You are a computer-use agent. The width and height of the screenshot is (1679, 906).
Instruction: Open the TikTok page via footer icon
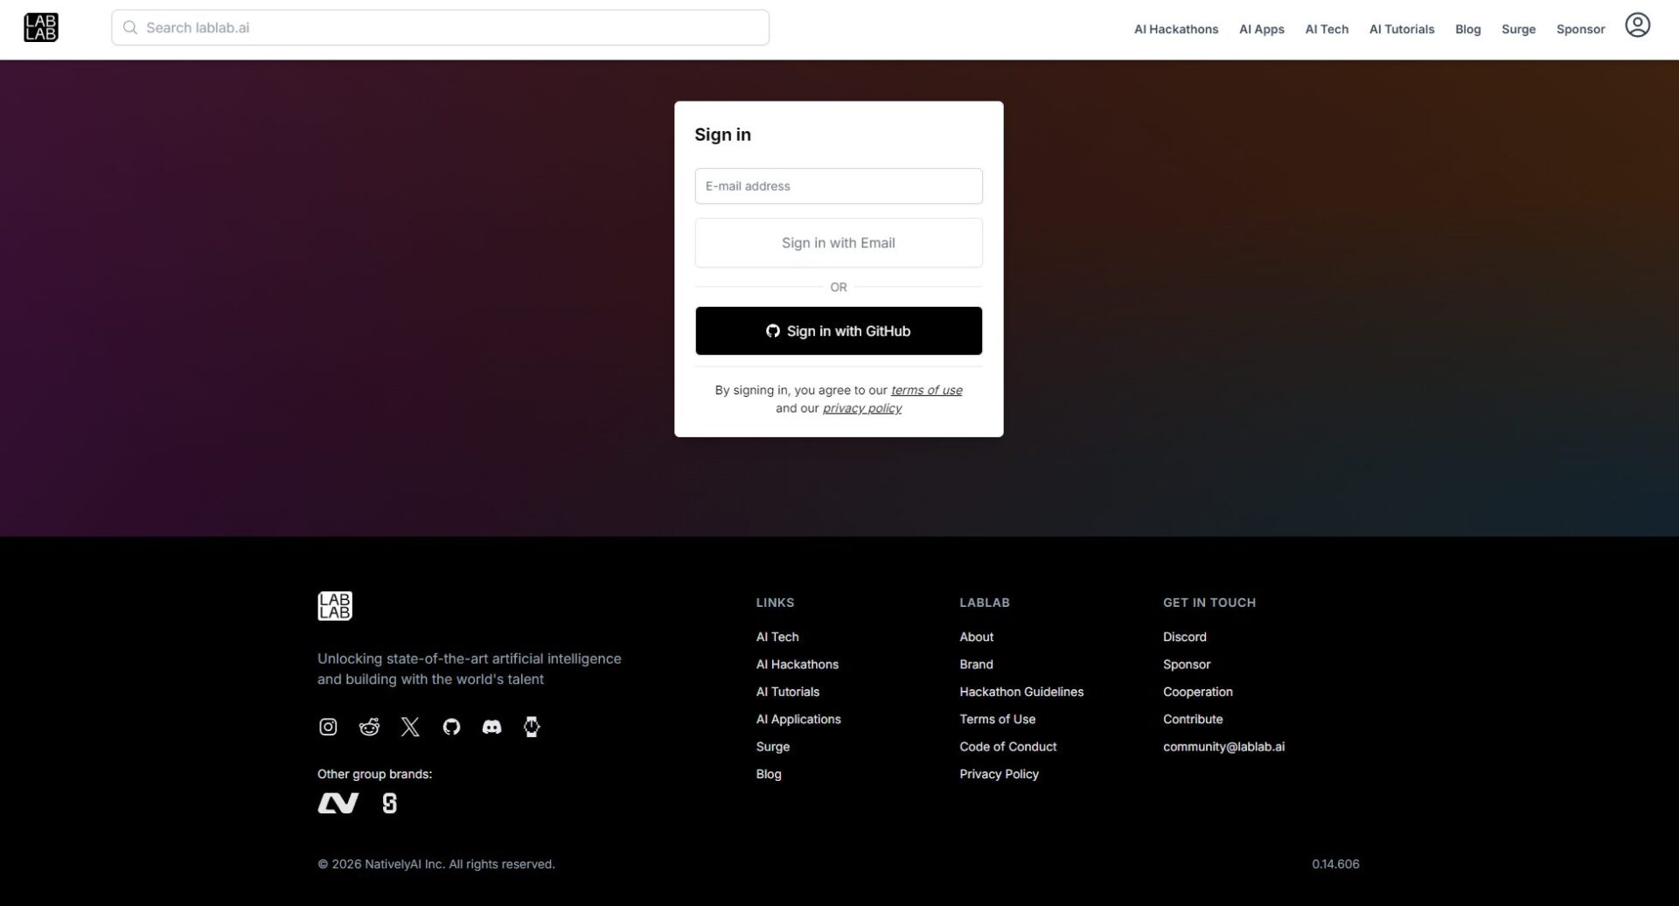(532, 726)
